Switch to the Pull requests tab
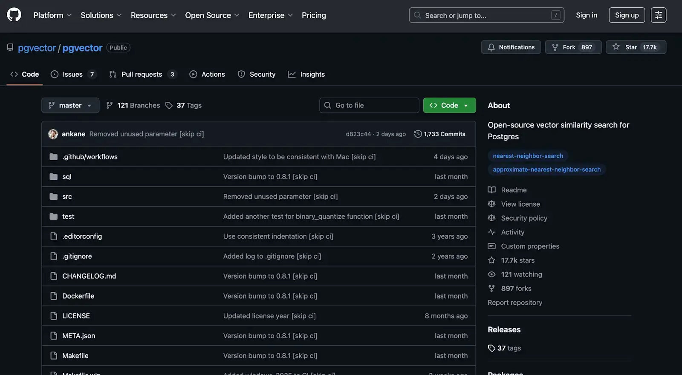Screen dimensions: 682x375 (x=142, y=74)
